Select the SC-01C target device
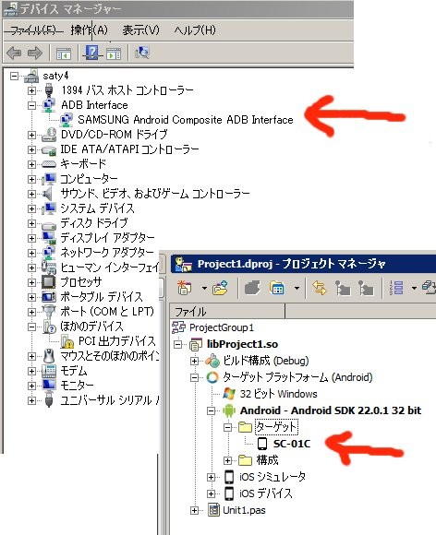 click(x=292, y=444)
